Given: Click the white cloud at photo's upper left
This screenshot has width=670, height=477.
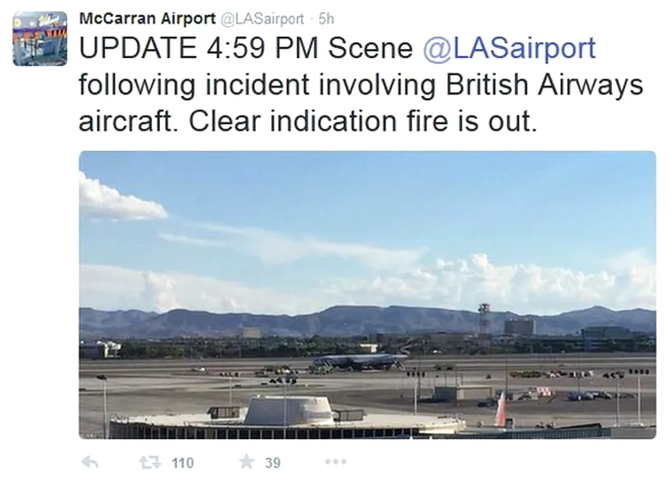Looking at the screenshot, I should point(122,199).
